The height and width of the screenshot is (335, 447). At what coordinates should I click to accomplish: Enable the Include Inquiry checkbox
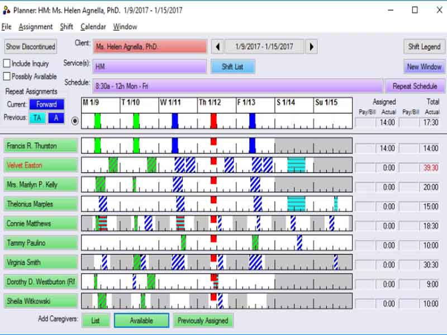(7, 64)
